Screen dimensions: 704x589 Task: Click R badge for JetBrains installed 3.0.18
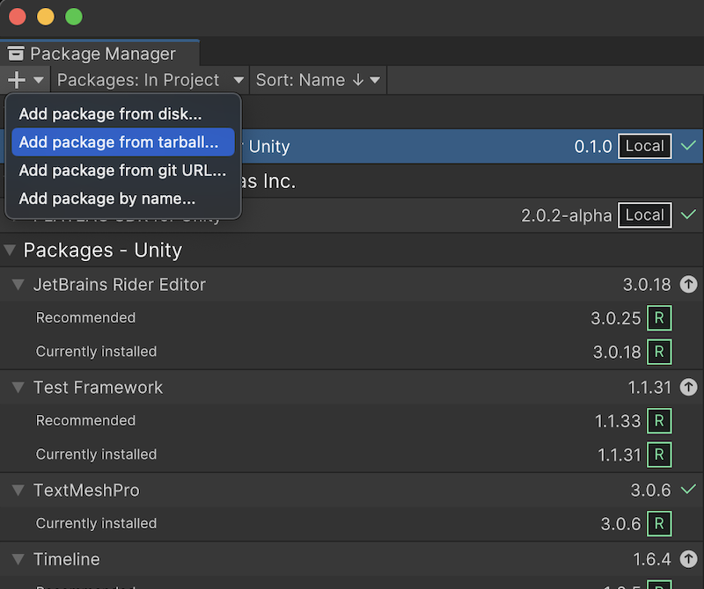(x=659, y=352)
